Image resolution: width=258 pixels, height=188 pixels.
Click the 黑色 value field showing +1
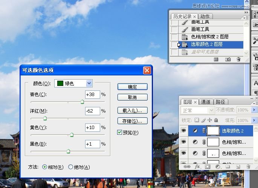pyautogui.click(x=93, y=144)
